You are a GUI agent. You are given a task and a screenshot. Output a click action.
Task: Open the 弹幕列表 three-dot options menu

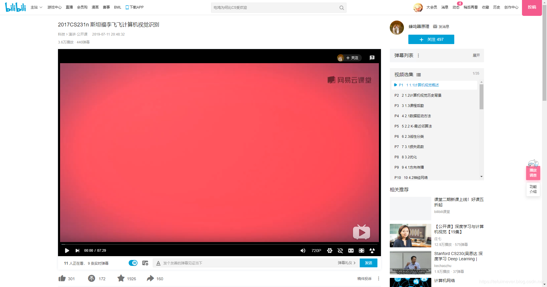pyautogui.click(x=418, y=56)
